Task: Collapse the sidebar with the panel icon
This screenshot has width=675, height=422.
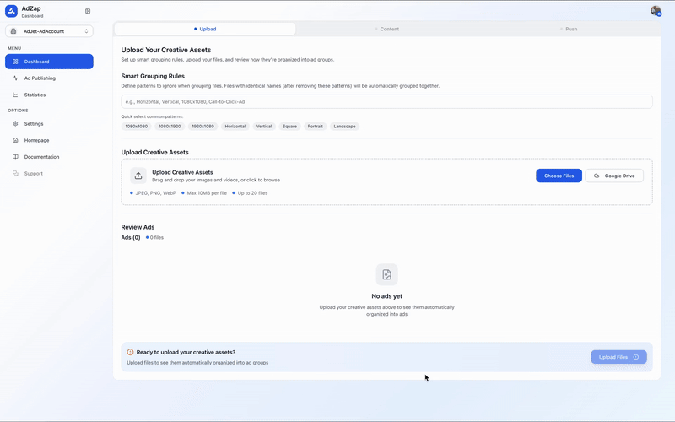Action: click(88, 11)
